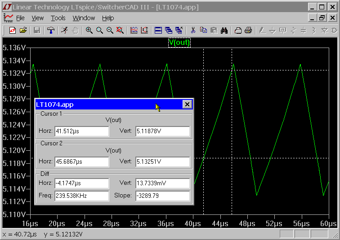The height and width of the screenshot is (240, 340).
Task: Click the x = 40.72µs status bar readout
Action: coord(19,234)
